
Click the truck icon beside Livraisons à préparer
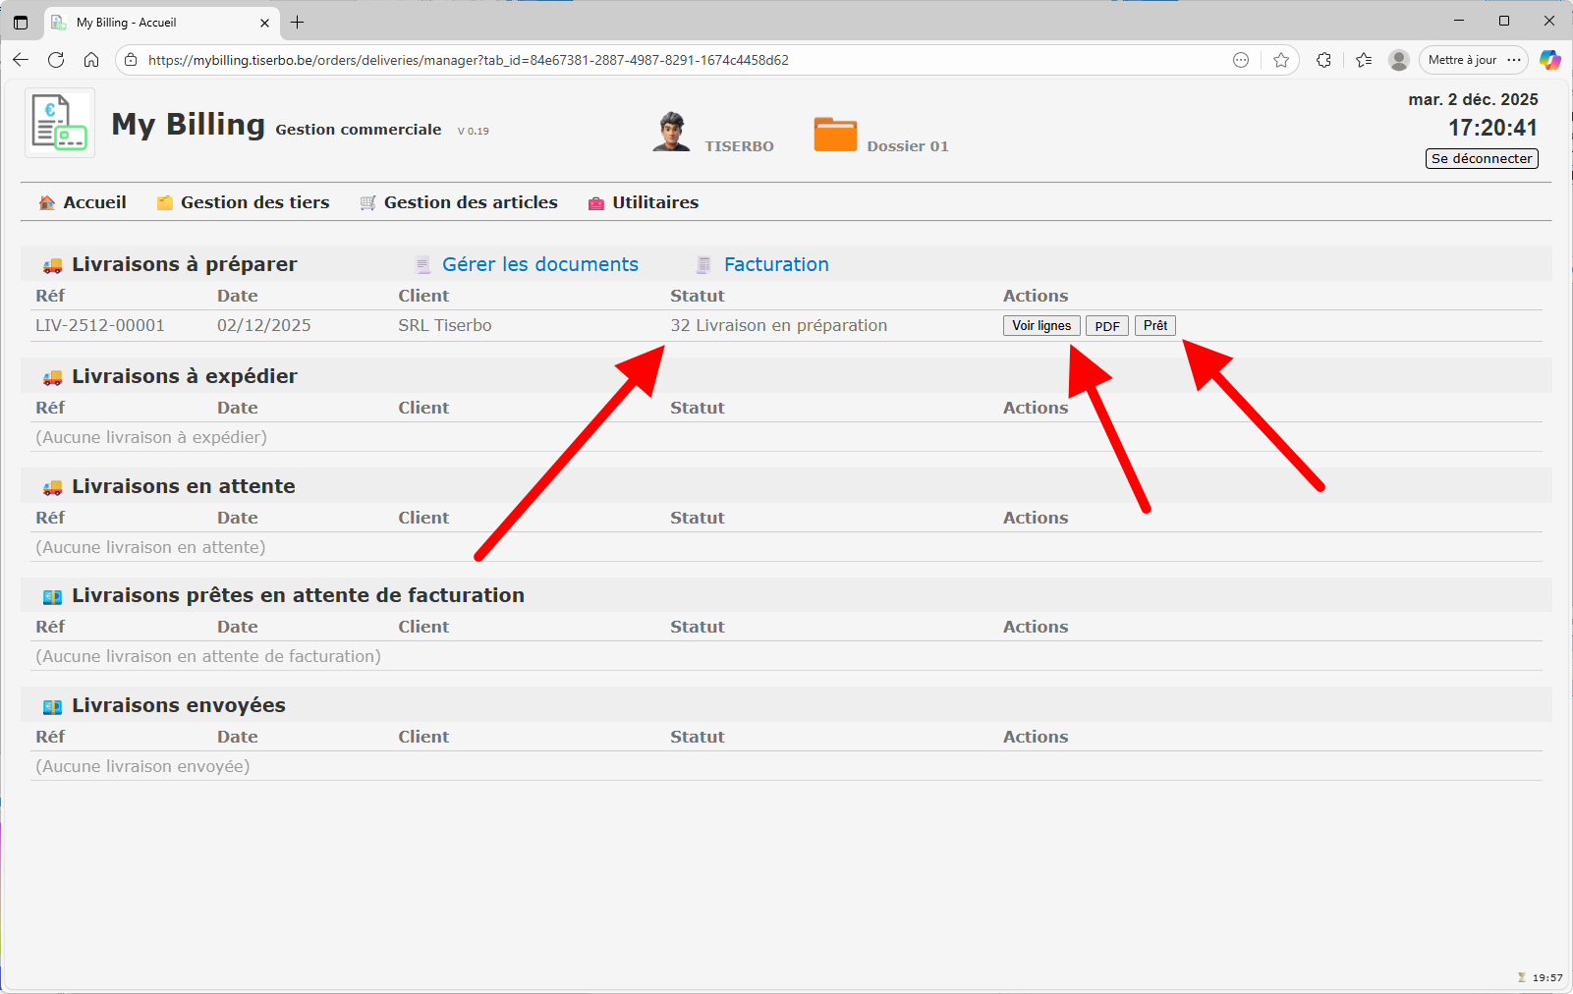coord(49,263)
